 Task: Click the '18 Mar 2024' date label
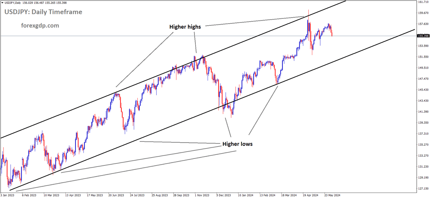(x=289, y=195)
